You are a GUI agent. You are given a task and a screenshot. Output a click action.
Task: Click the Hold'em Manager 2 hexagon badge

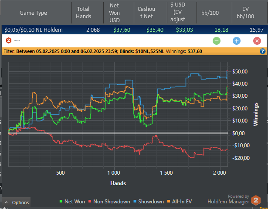click(256, 200)
